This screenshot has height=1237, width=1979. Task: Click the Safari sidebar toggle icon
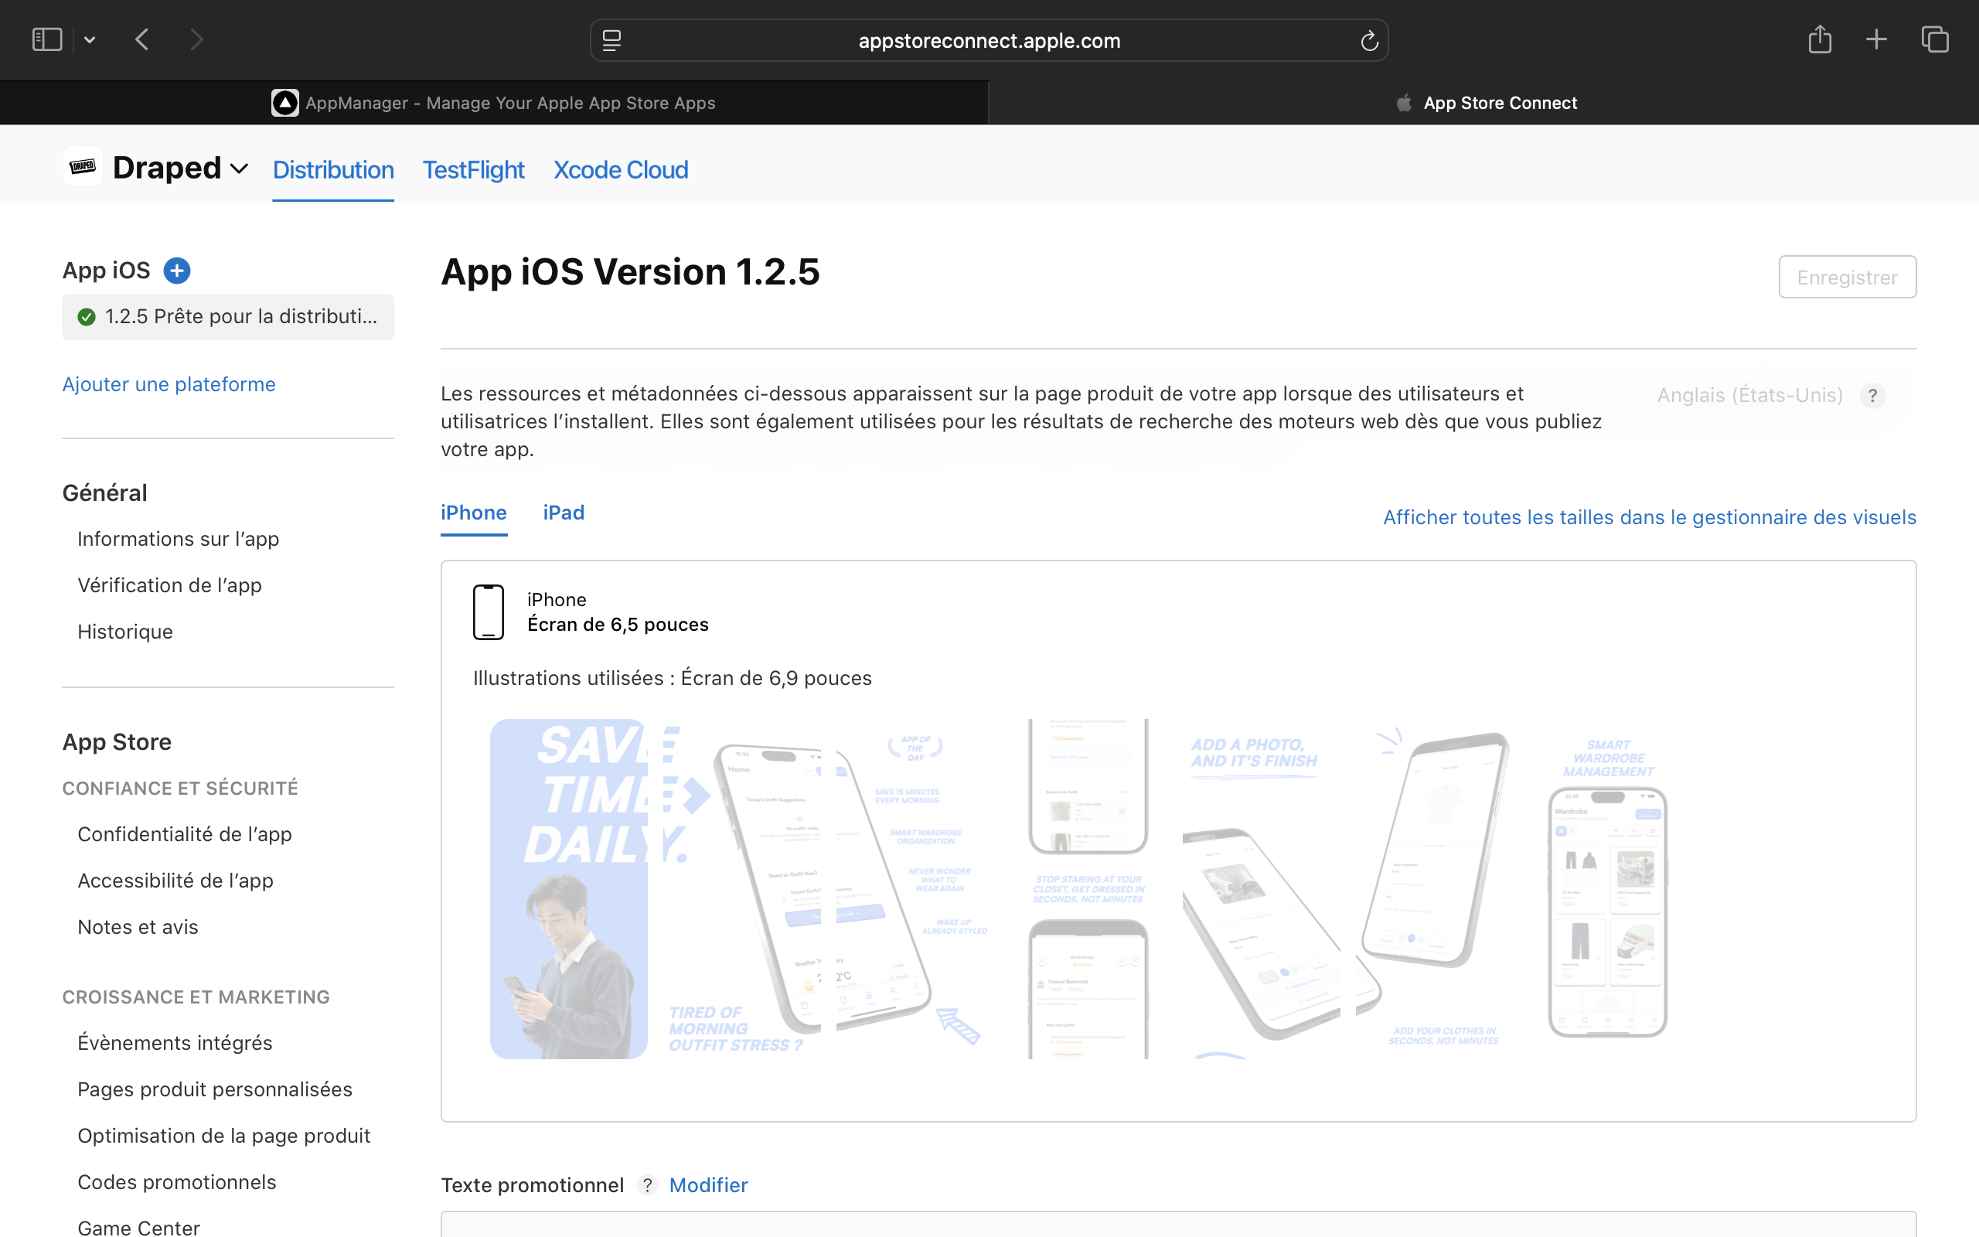click(46, 39)
